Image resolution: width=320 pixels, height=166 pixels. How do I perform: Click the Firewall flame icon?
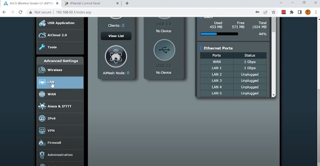click(42, 143)
